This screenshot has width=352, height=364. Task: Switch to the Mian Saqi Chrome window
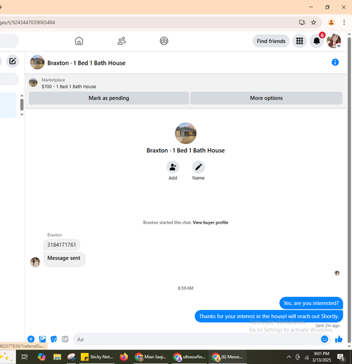tap(151, 357)
